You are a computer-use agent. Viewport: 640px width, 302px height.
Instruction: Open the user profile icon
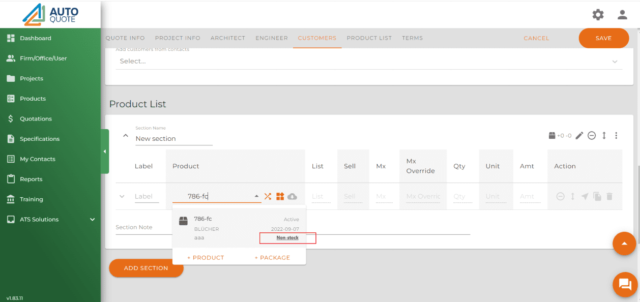[x=622, y=15]
